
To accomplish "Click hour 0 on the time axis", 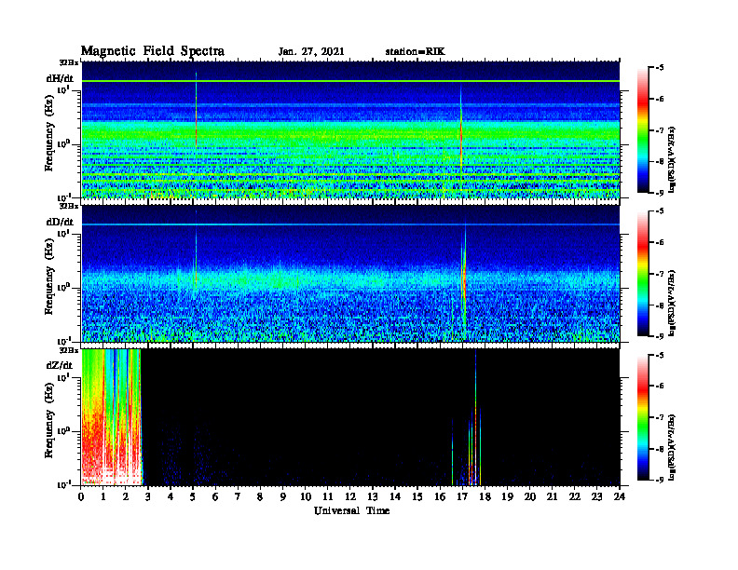I will click(x=81, y=497).
